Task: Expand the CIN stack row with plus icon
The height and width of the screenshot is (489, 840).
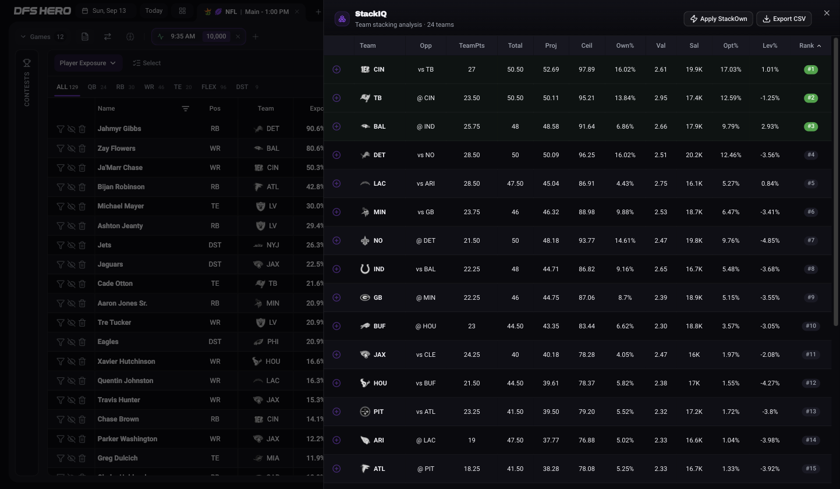Action: coord(336,69)
